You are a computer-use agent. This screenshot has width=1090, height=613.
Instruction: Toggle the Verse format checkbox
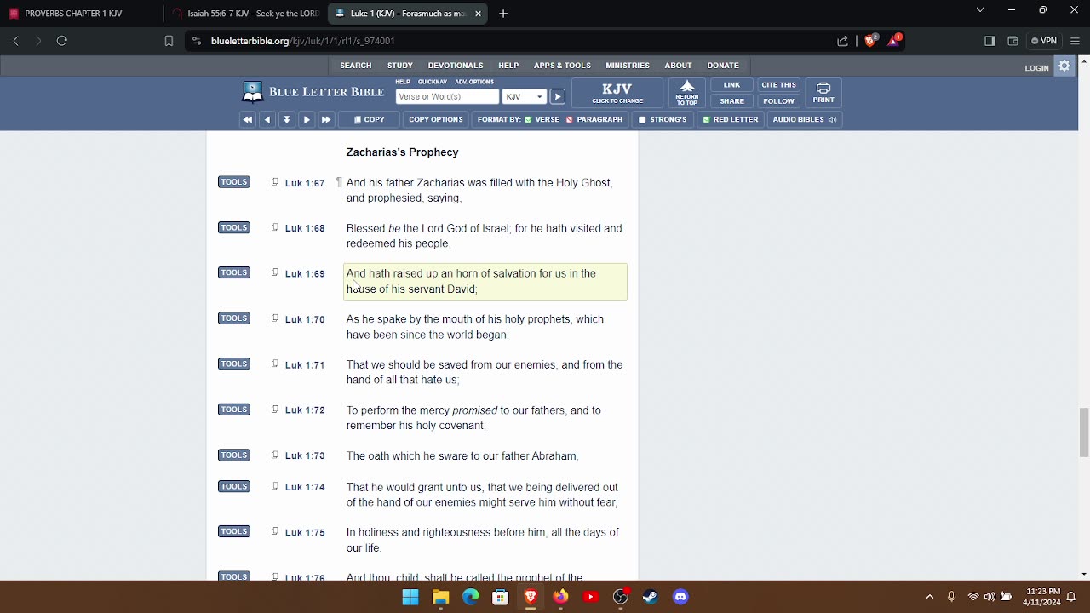pos(529,120)
